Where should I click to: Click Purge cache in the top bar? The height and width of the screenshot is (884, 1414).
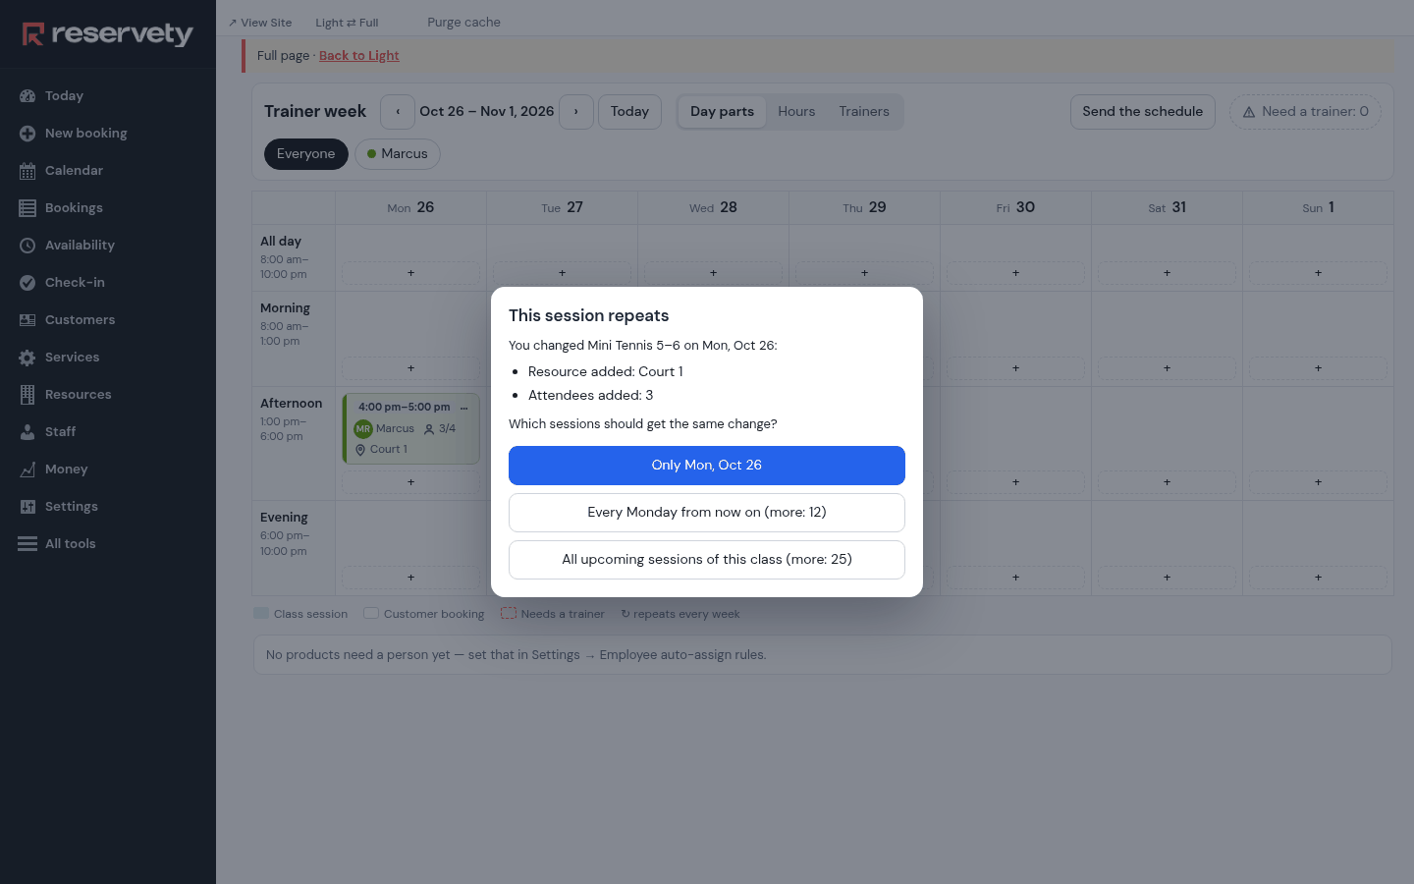(463, 23)
